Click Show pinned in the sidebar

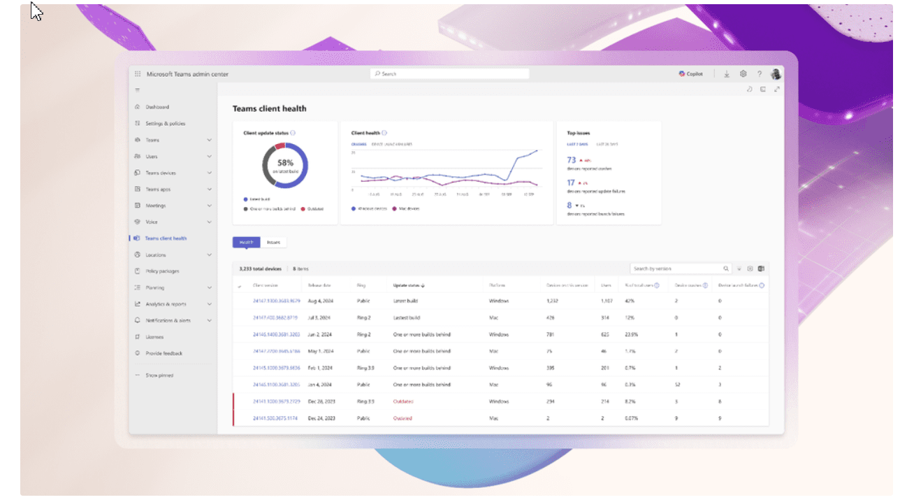[x=159, y=375]
